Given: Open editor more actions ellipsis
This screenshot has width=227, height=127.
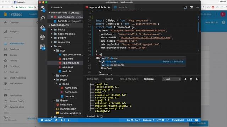Looking at the screenshot, I should pyautogui.click(x=197, y=7).
